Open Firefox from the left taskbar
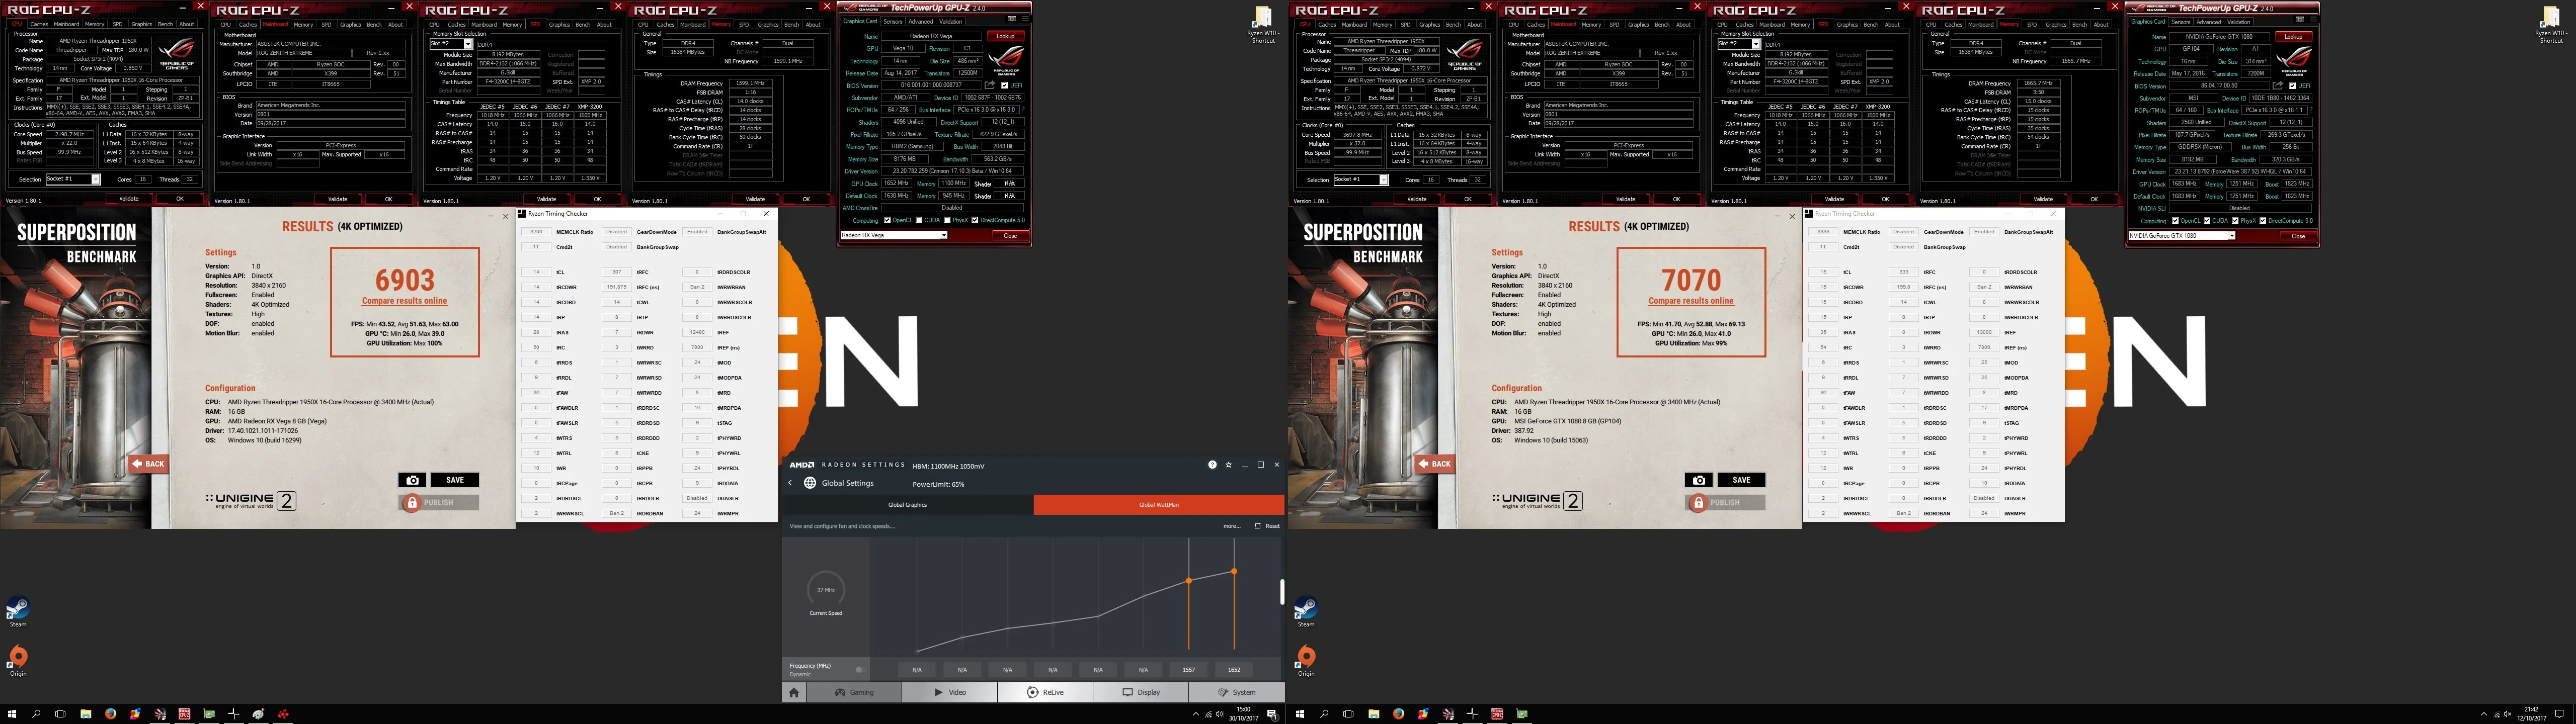Screen dimensions: 2576x724 click(110, 714)
